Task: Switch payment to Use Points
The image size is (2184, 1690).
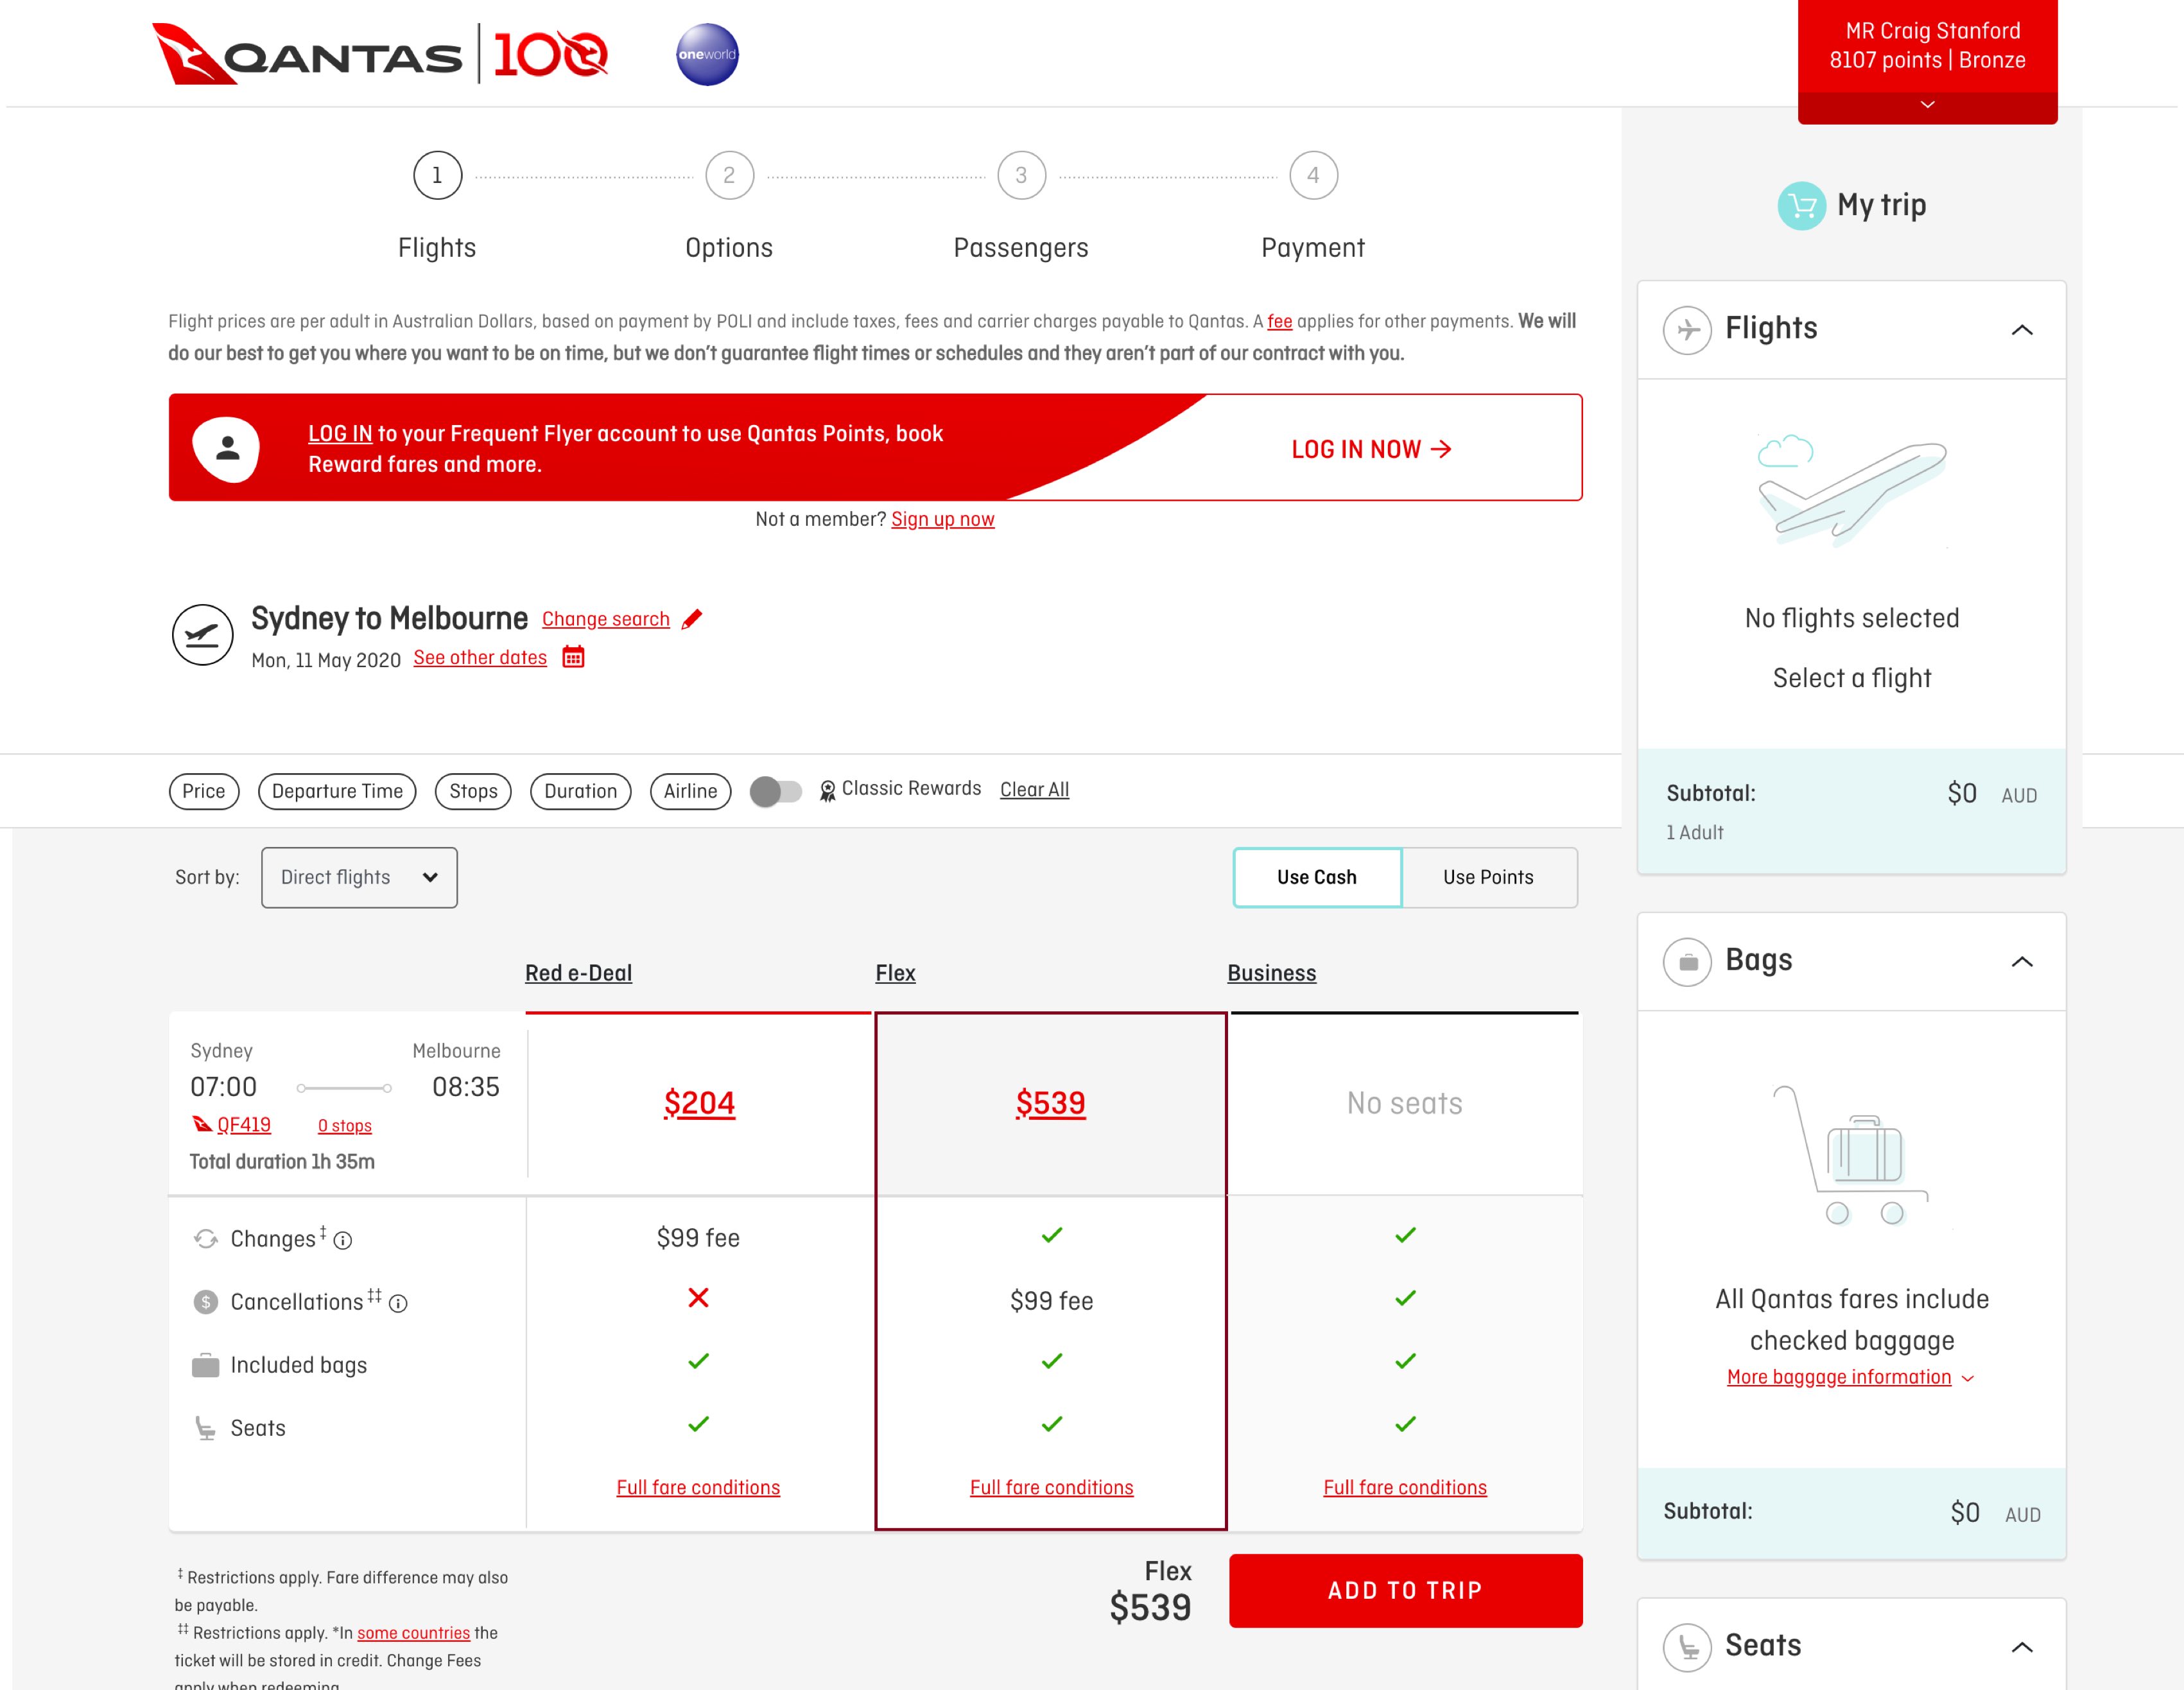Action: (1488, 877)
